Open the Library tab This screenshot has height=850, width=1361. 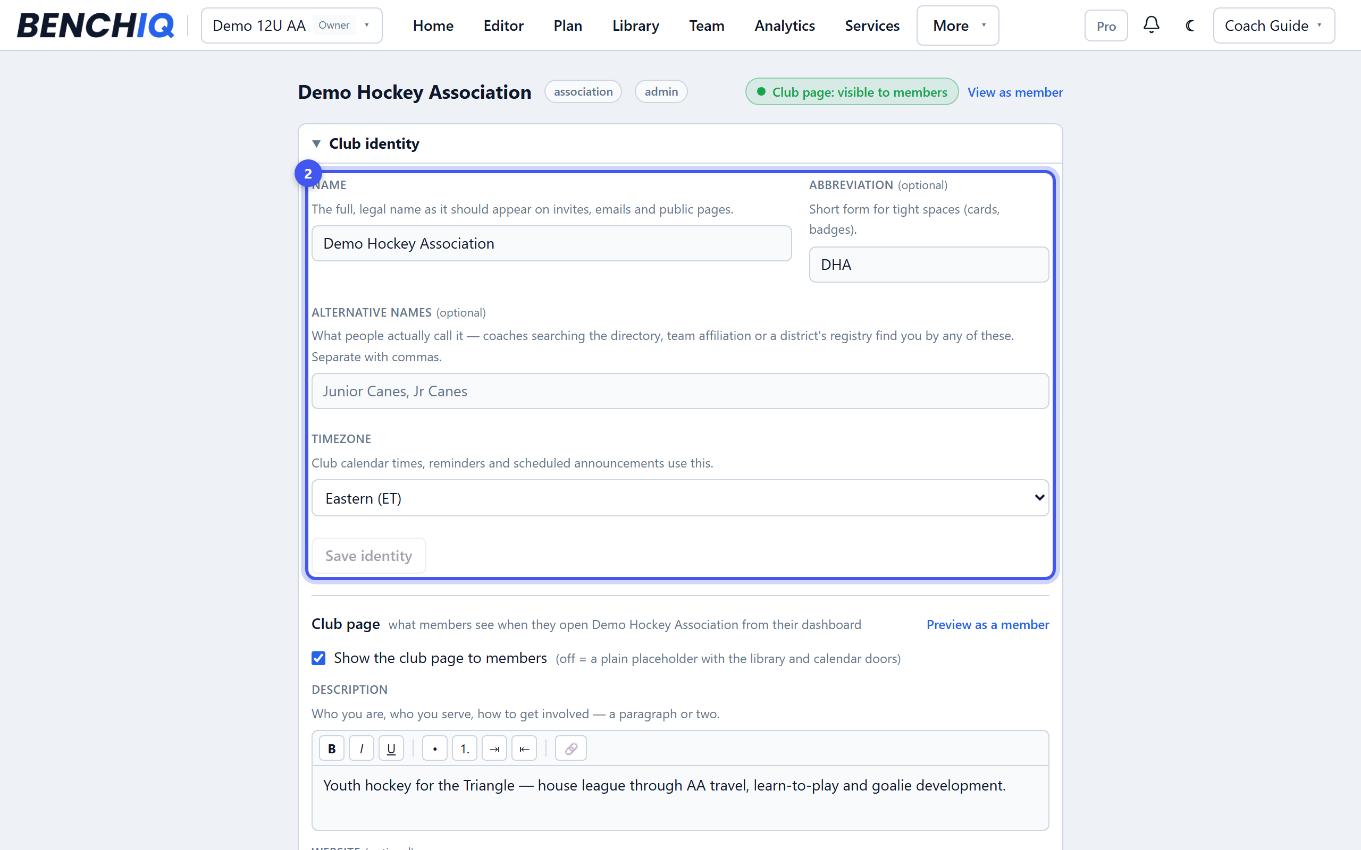pos(635,25)
